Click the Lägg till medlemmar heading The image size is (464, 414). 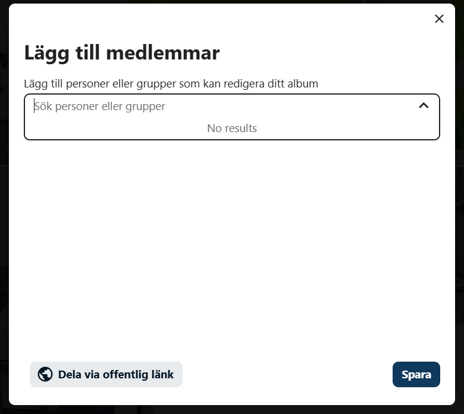coord(122,53)
